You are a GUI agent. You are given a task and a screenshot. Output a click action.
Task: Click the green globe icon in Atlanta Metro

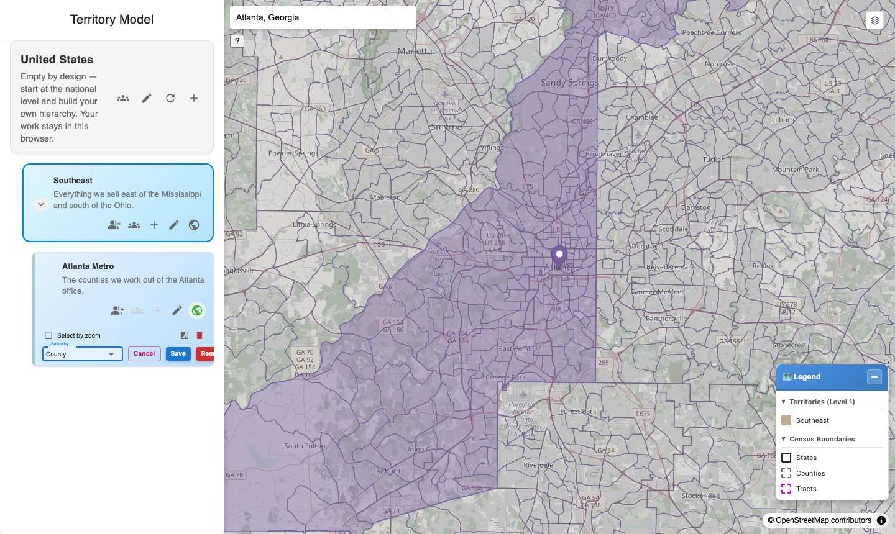tap(197, 310)
